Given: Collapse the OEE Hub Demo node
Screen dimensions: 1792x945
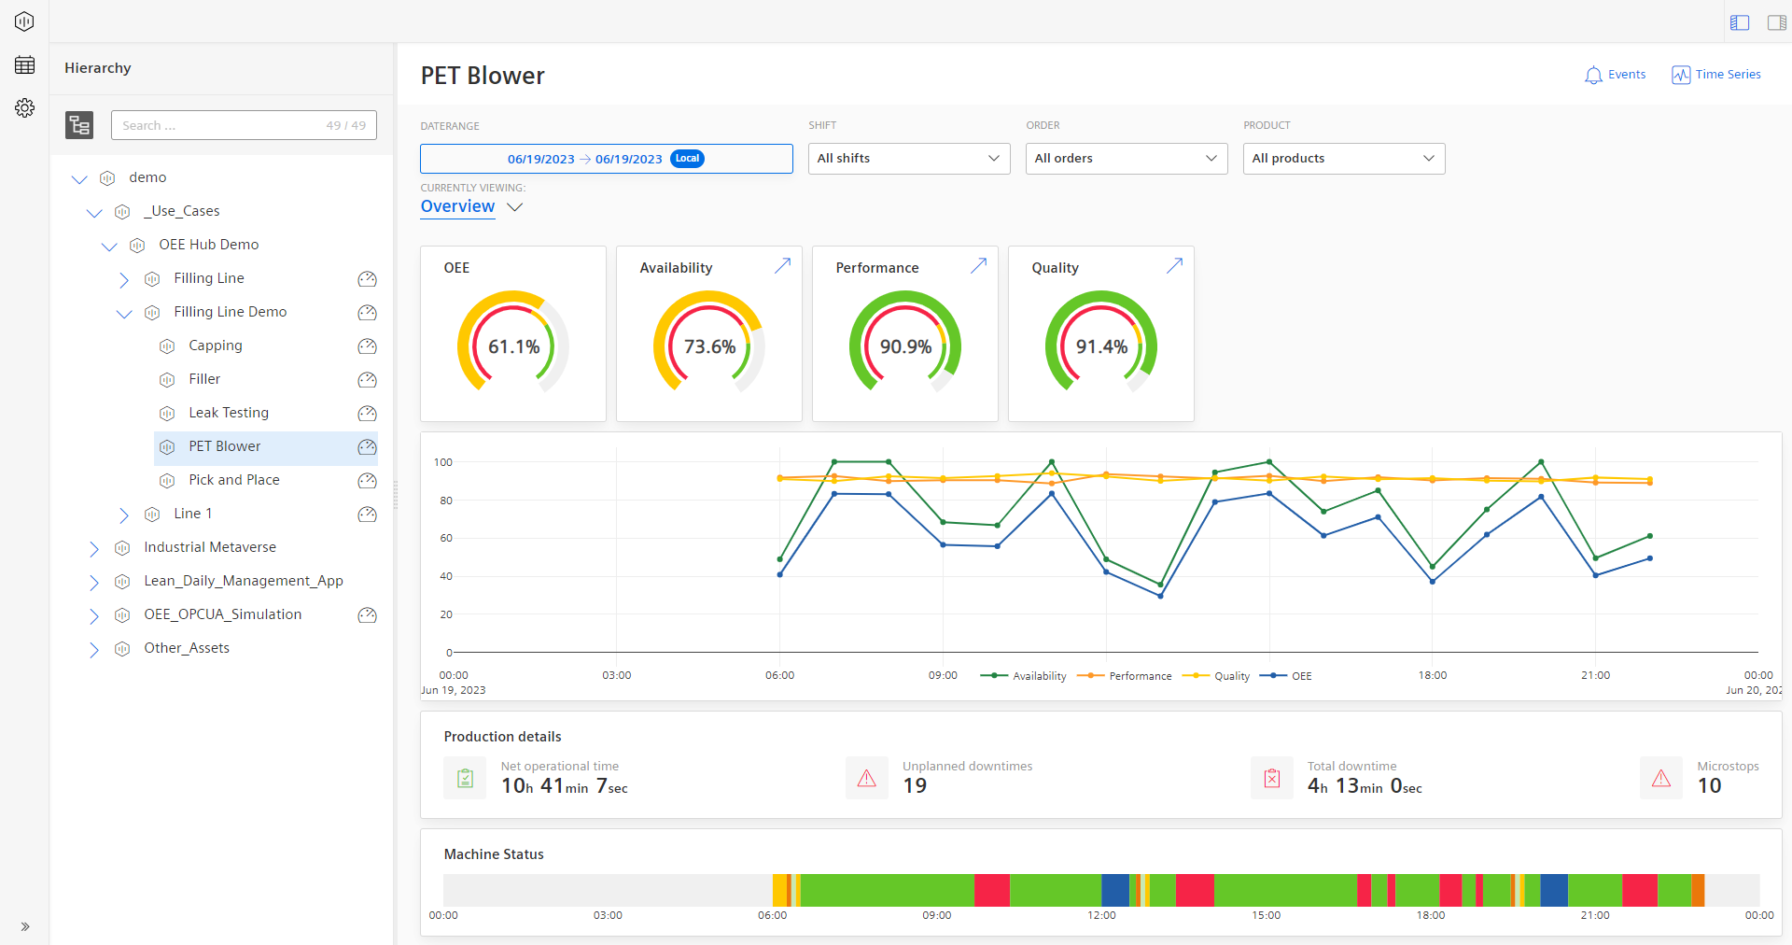Looking at the screenshot, I should click(109, 246).
